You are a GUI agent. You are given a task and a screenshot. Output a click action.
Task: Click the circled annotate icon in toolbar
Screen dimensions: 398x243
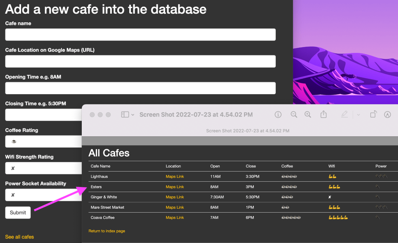pyautogui.click(x=387, y=114)
